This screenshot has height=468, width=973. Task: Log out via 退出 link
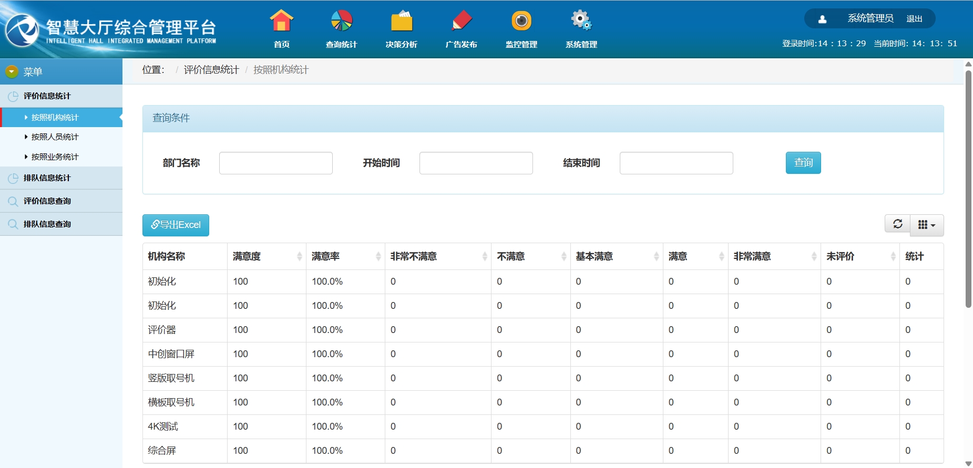914,19
